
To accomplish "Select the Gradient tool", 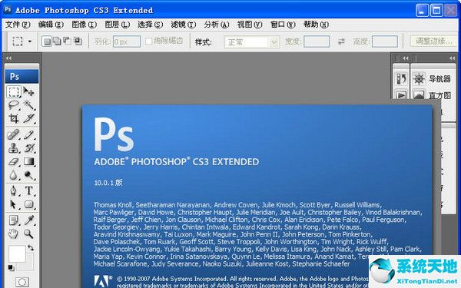I will (x=29, y=161).
